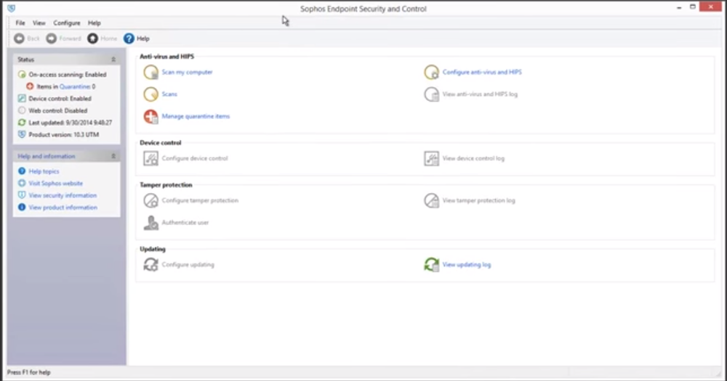Click the Forward arrow toolbar icon
Screen dimensions: 727x381
pyautogui.click(x=52, y=38)
